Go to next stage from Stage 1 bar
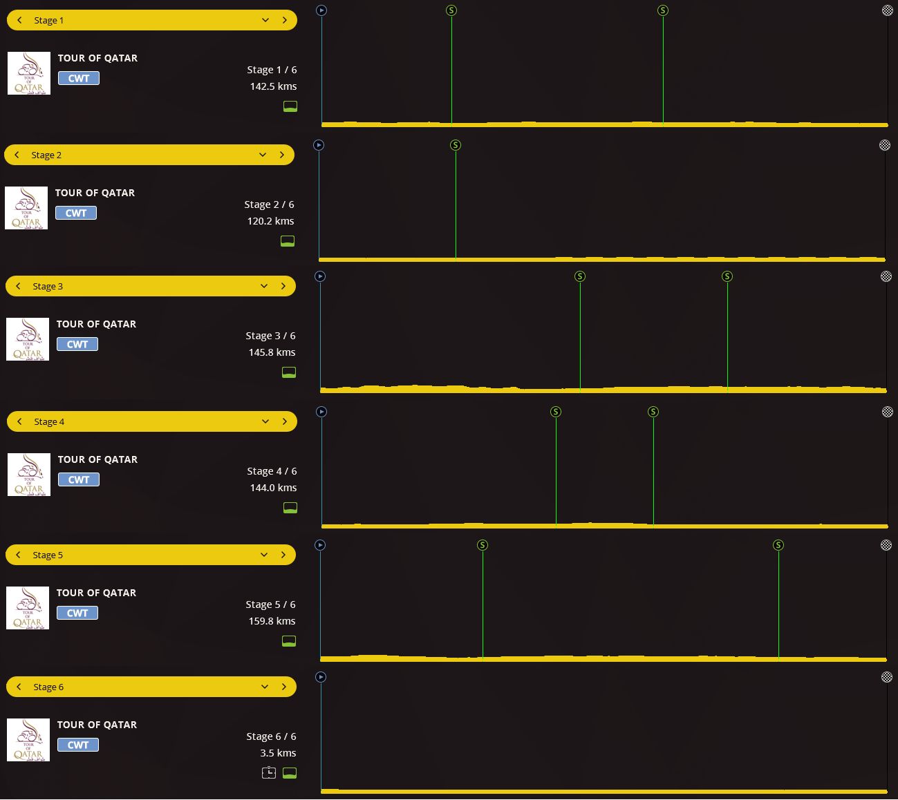The height and width of the screenshot is (800, 898). click(285, 20)
